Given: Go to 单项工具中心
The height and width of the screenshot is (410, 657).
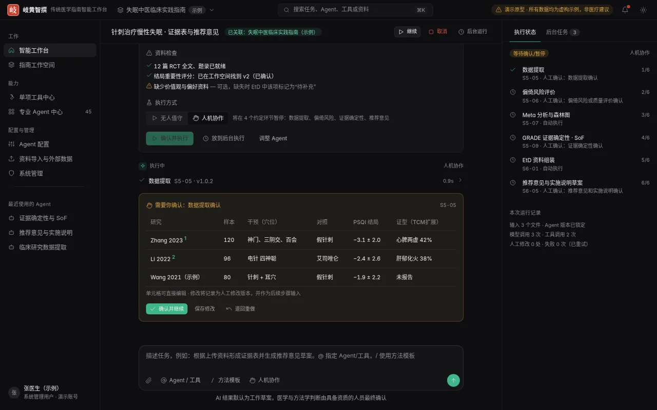Looking at the screenshot, I should [x=50, y=97].
